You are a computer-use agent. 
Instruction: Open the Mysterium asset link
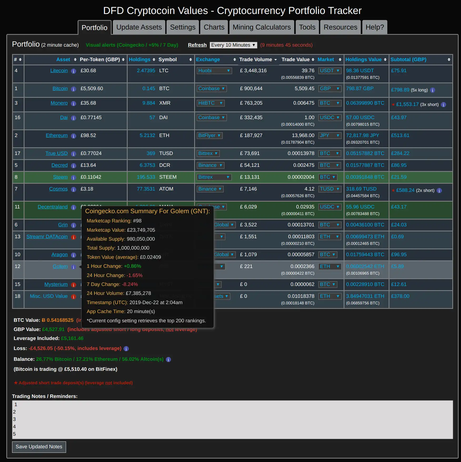(56, 284)
